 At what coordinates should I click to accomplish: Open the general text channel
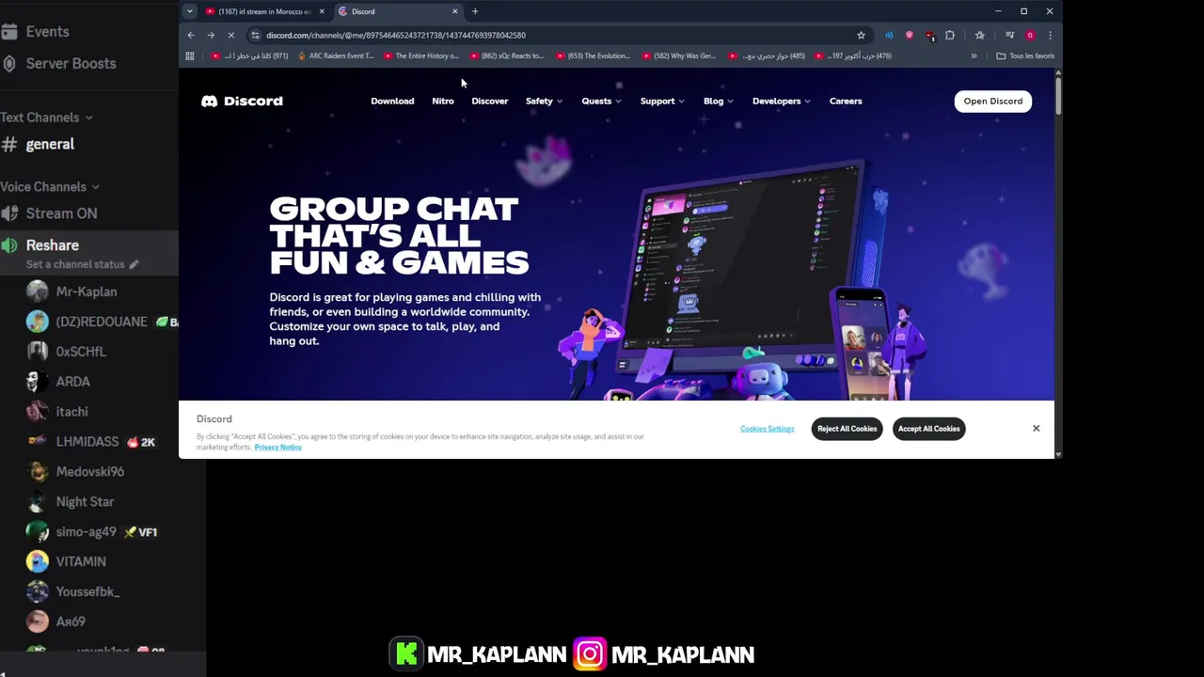(50, 144)
